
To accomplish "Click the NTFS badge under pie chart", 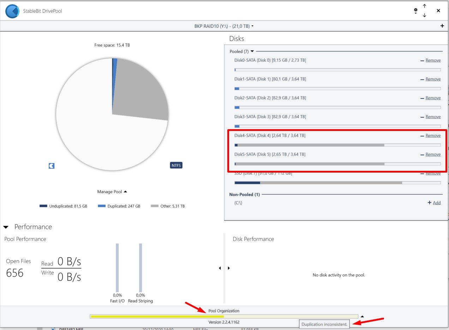I will coord(176,165).
